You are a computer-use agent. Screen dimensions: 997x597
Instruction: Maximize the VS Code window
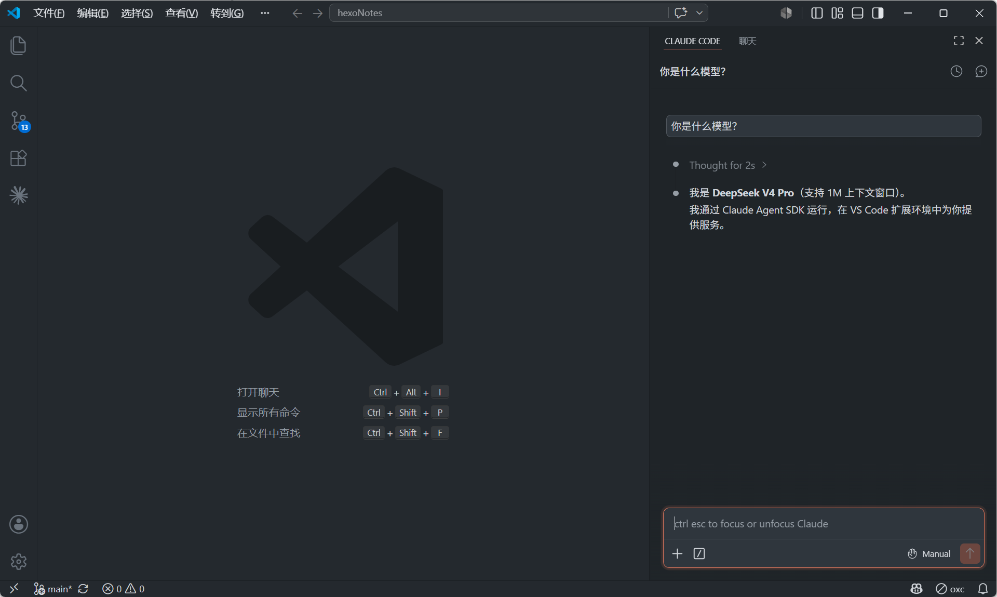(x=944, y=13)
